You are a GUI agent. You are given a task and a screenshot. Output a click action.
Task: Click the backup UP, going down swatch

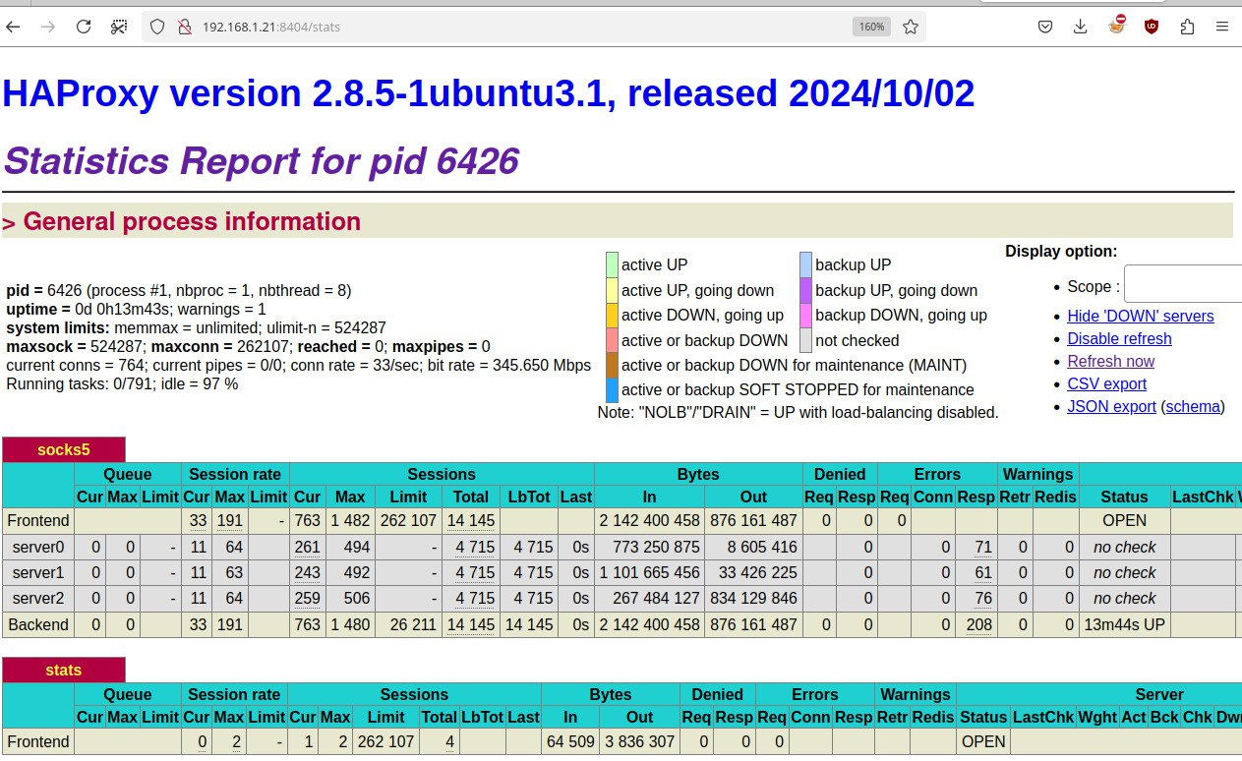(x=805, y=290)
